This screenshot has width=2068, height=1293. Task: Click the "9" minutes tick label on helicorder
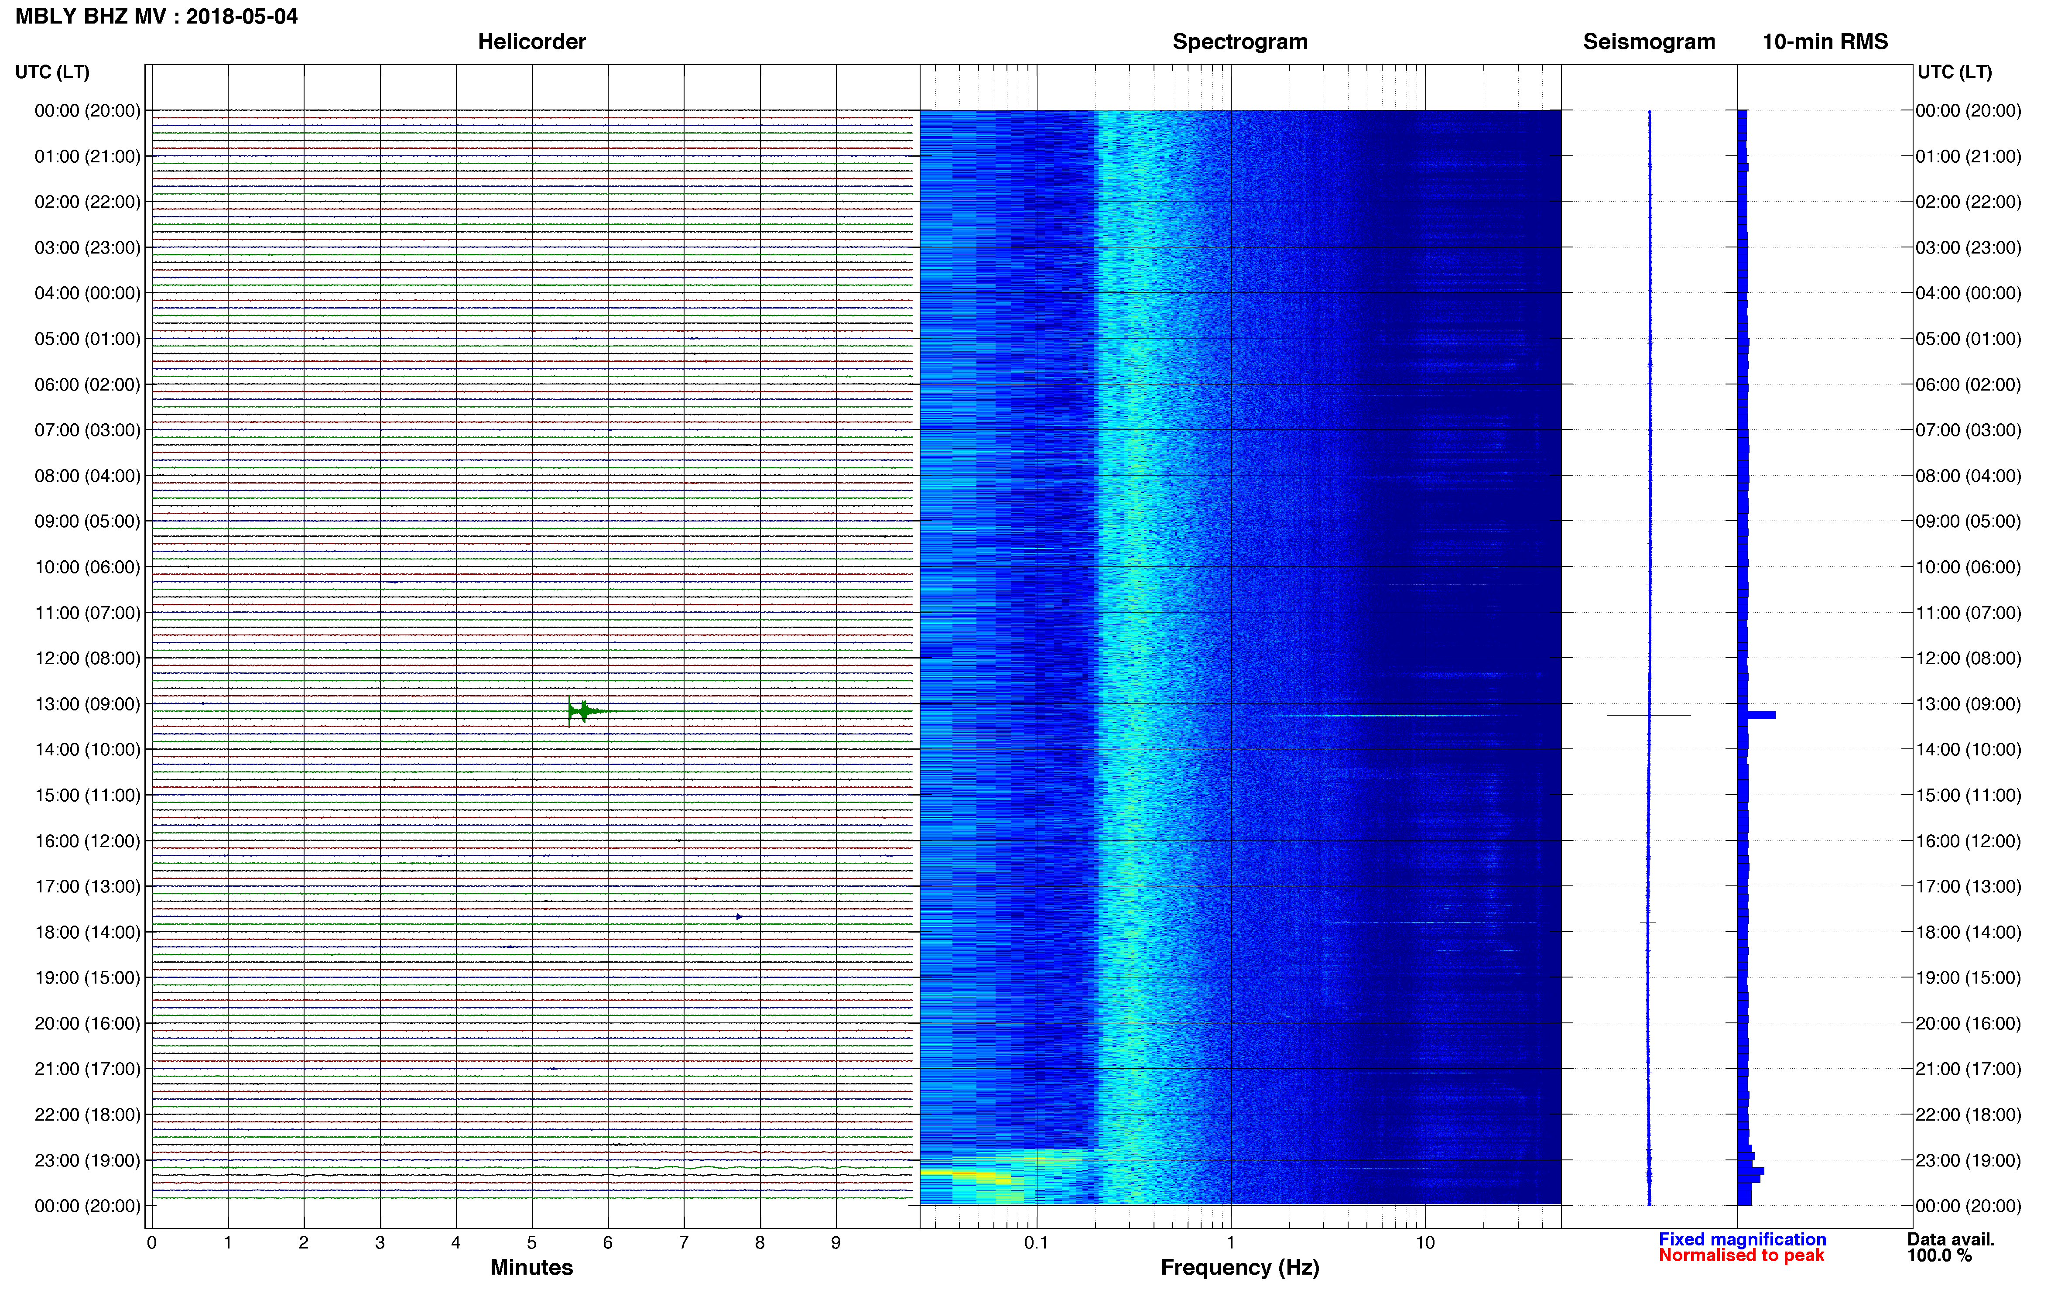[836, 1242]
